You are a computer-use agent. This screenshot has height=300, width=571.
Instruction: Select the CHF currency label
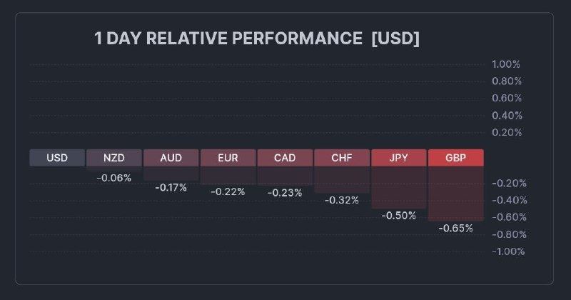click(x=342, y=158)
